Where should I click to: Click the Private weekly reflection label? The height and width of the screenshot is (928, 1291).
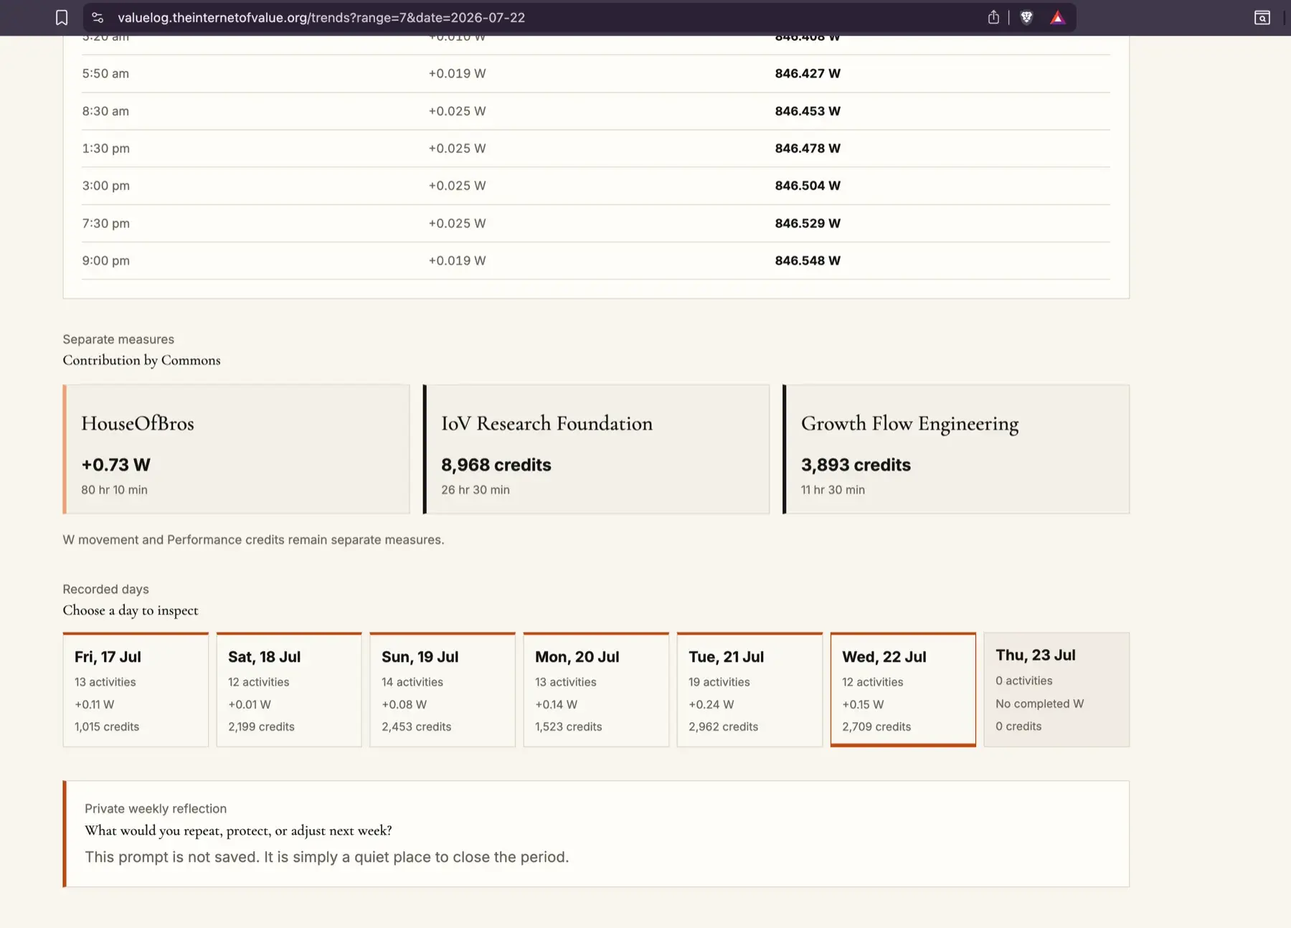[156, 808]
